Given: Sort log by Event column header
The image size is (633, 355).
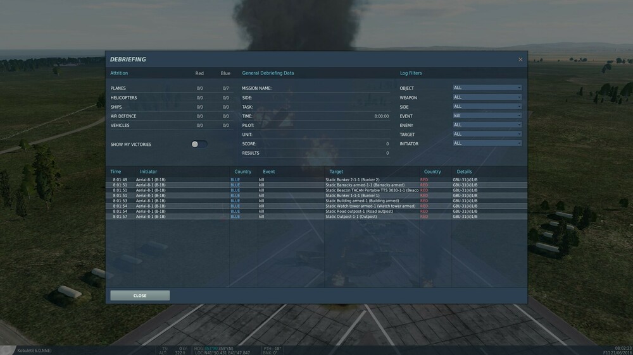Looking at the screenshot, I should (268, 172).
